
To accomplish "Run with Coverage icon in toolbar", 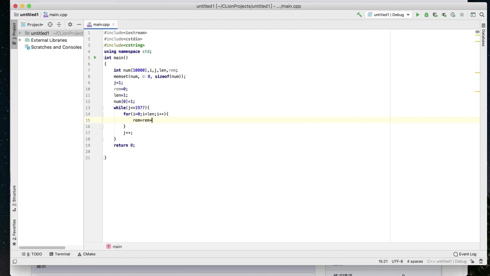I will point(435,15).
